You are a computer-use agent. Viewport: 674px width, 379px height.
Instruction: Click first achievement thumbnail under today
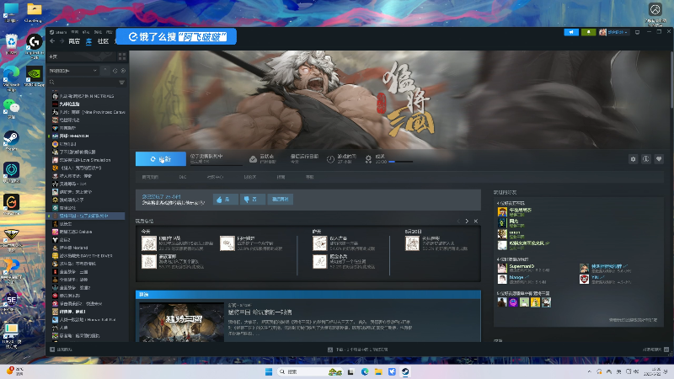[x=149, y=243]
